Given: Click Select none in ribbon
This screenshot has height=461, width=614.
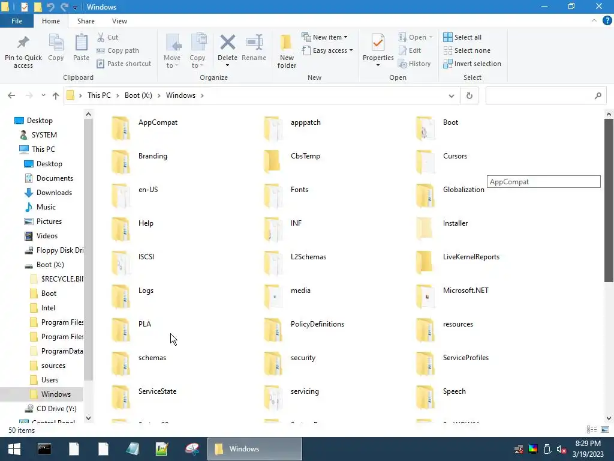Looking at the screenshot, I should [x=466, y=50].
